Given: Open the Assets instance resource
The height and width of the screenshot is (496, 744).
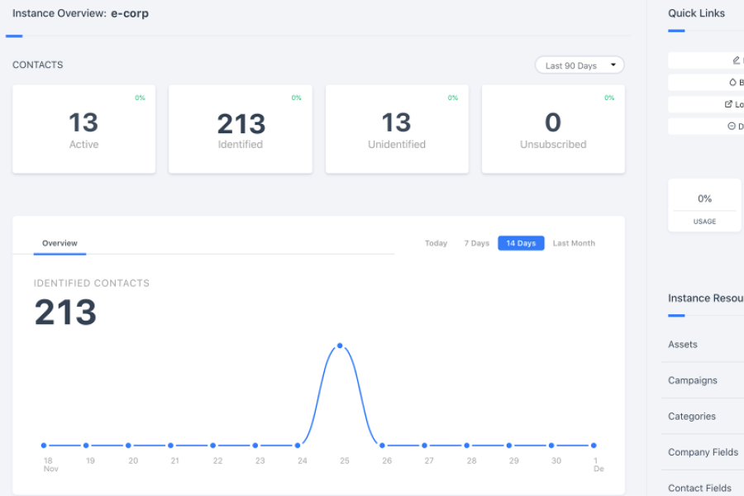Looking at the screenshot, I should 683,344.
